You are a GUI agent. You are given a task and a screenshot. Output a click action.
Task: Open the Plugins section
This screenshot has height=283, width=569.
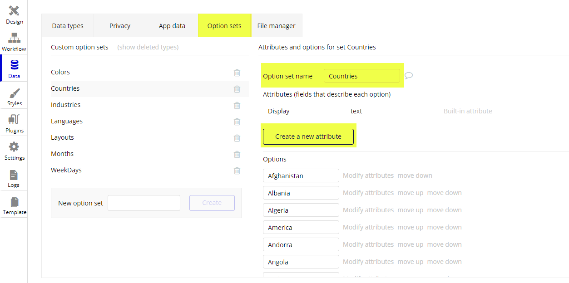pyautogui.click(x=14, y=123)
